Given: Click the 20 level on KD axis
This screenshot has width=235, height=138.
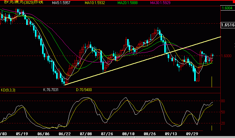Looking at the screenshot, I should tap(223, 123).
